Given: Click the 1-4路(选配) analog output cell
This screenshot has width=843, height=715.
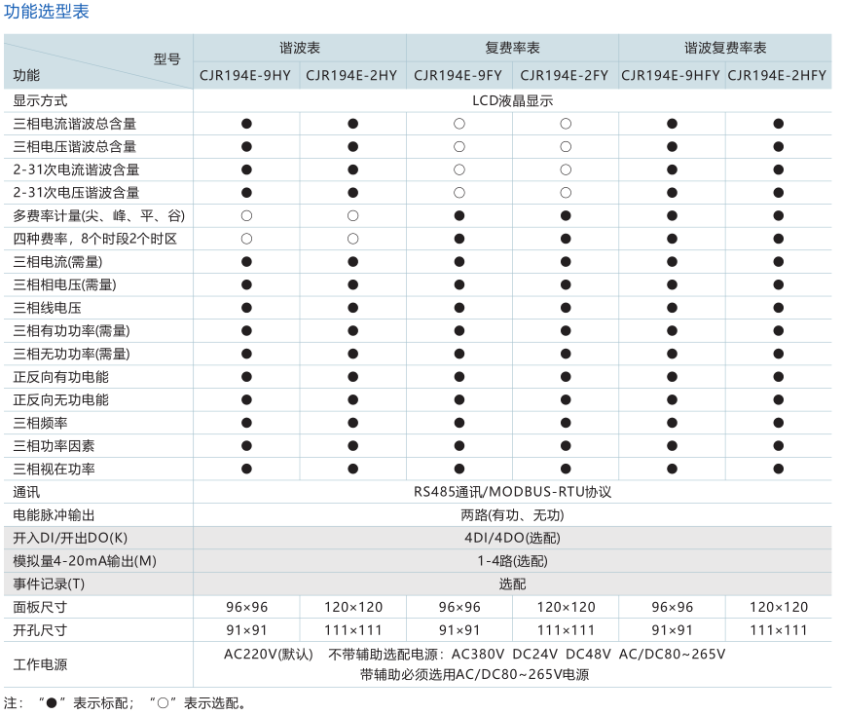Looking at the screenshot, I should (512, 561).
